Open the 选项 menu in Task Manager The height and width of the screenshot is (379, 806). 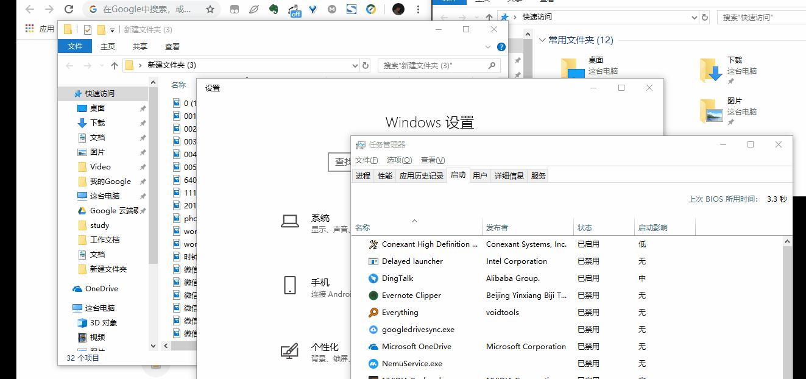click(x=398, y=160)
